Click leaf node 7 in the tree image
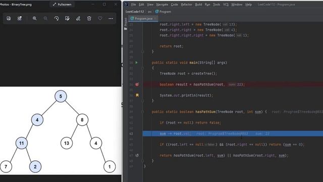The width and height of the screenshot is (323, 182). [6, 167]
